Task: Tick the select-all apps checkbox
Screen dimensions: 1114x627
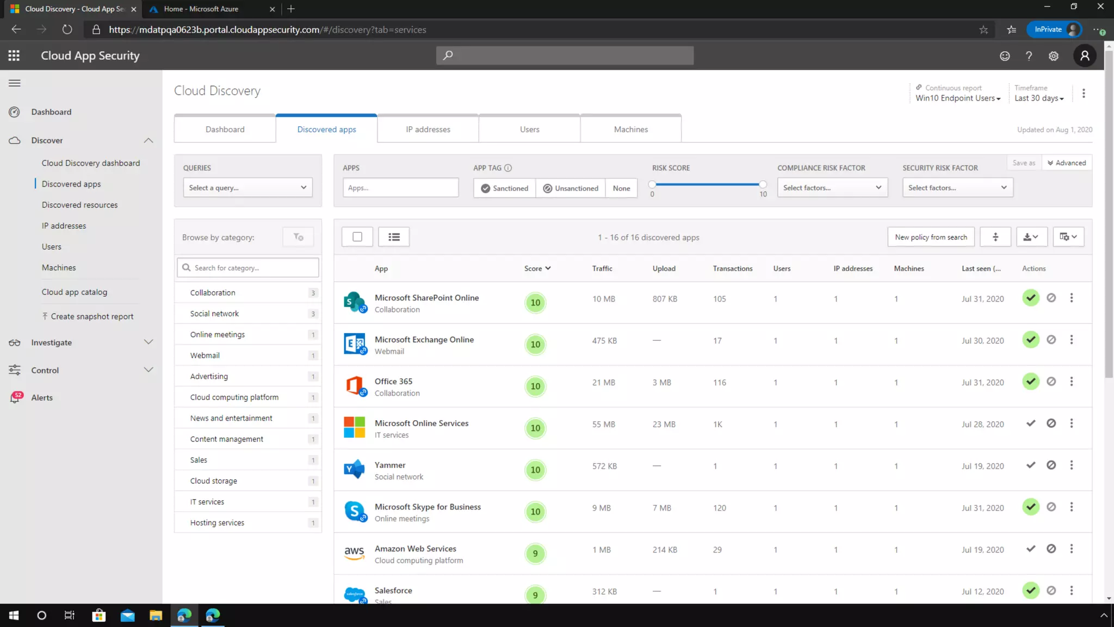Action: click(x=357, y=237)
